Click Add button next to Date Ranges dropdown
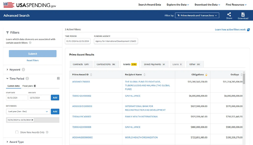This screenshot has width=253, height=145. [55, 111]
